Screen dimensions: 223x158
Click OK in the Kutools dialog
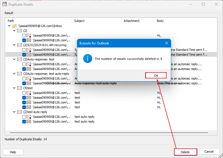click(x=156, y=75)
